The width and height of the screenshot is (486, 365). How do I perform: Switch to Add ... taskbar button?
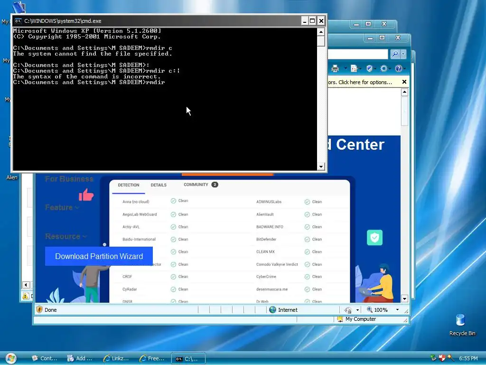[x=80, y=358]
